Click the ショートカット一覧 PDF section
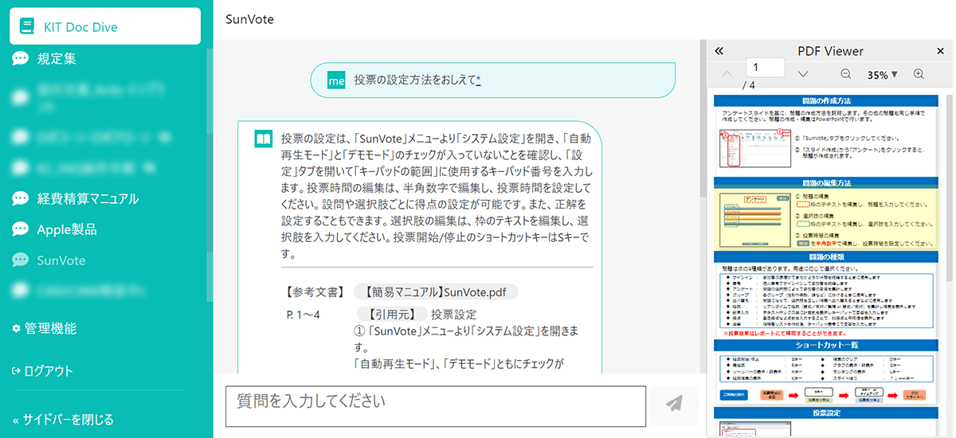 coord(826,346)
